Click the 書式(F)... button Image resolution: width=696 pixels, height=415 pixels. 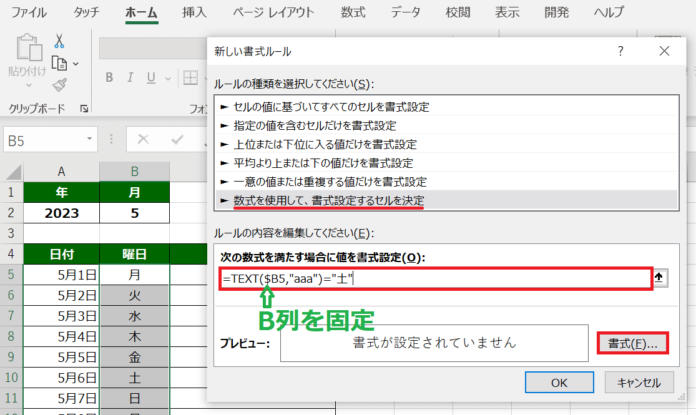click(x=632, y=343)
